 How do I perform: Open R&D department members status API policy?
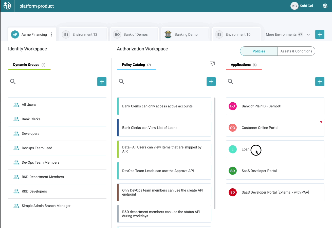click(164, 214)
